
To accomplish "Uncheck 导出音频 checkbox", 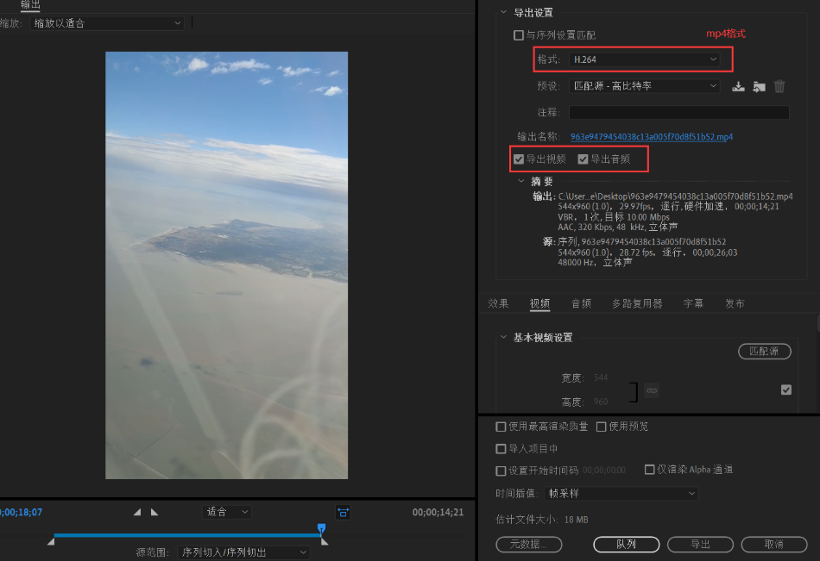I will 585,159.
